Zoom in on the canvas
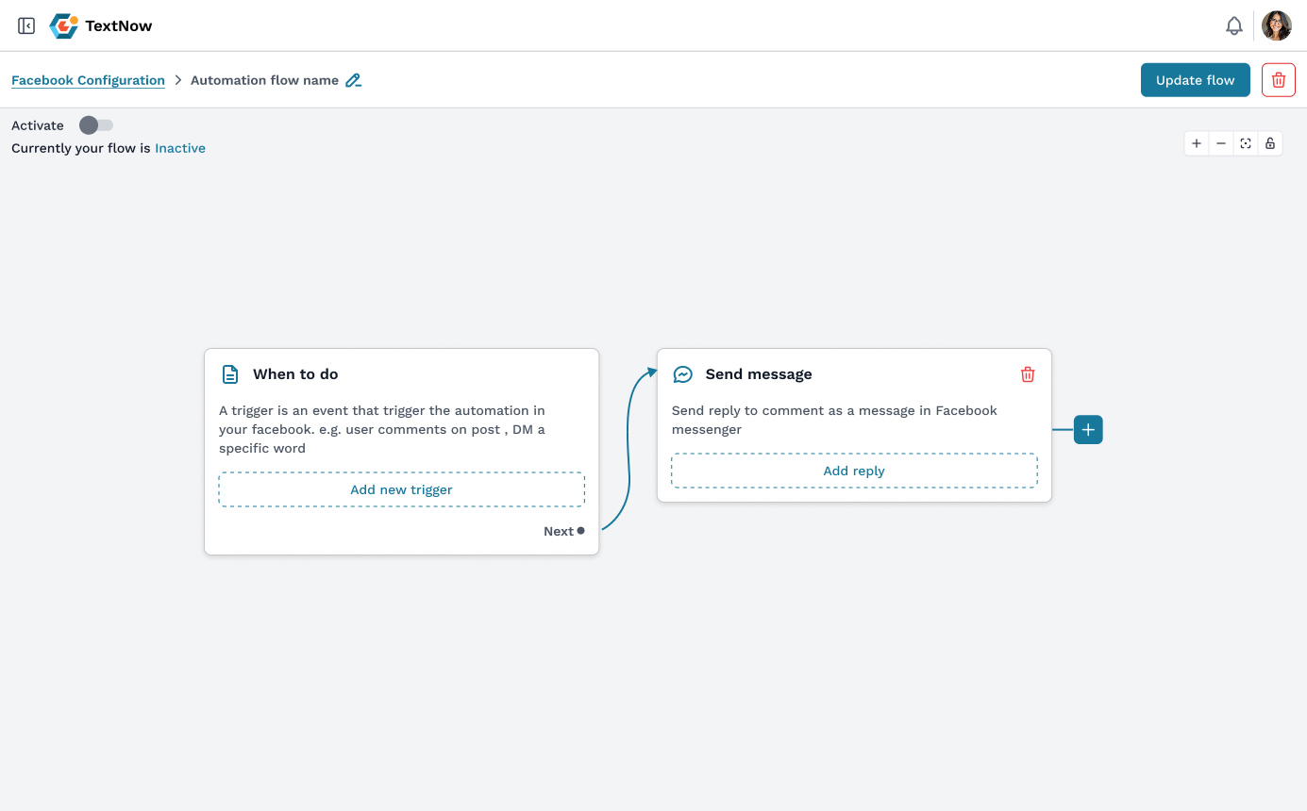The width and height of the screenshot is (1307, 811). click(1197, 143)
